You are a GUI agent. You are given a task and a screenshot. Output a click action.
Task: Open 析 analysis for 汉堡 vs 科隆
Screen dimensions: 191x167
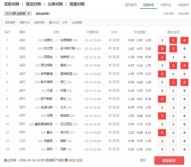click(110, 91)
